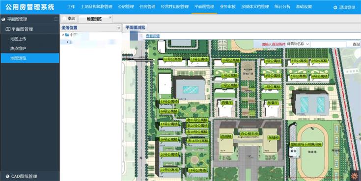Expand the second-level tree node arrow

point(67,42)
